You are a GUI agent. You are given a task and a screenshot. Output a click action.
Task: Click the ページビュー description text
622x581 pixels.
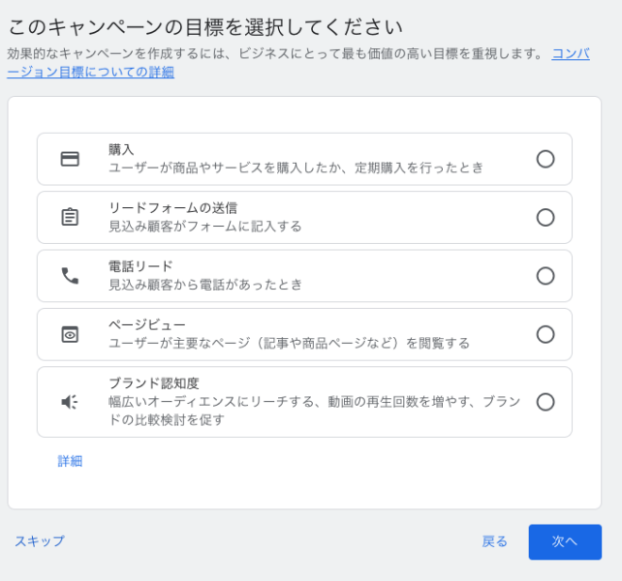coord(289,343)
